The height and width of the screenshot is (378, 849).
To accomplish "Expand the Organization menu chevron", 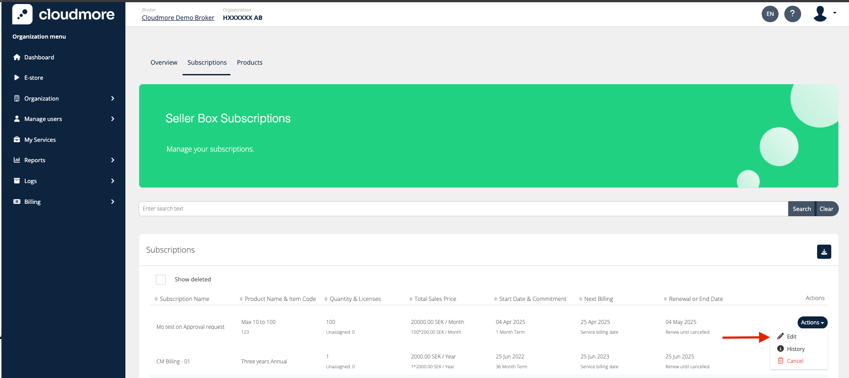I will point(113,98).
